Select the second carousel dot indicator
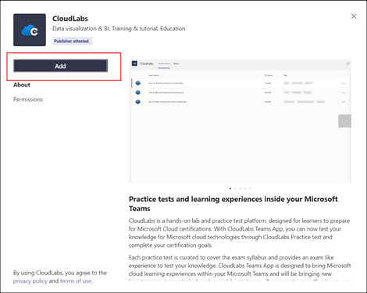 (x=235, y=189)
